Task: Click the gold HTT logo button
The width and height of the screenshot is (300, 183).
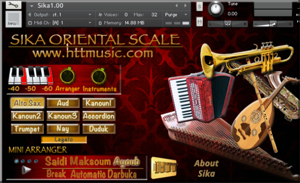Action: point(164,168)
